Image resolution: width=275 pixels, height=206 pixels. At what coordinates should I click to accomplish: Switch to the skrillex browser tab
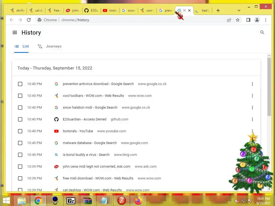coord(17,10)
